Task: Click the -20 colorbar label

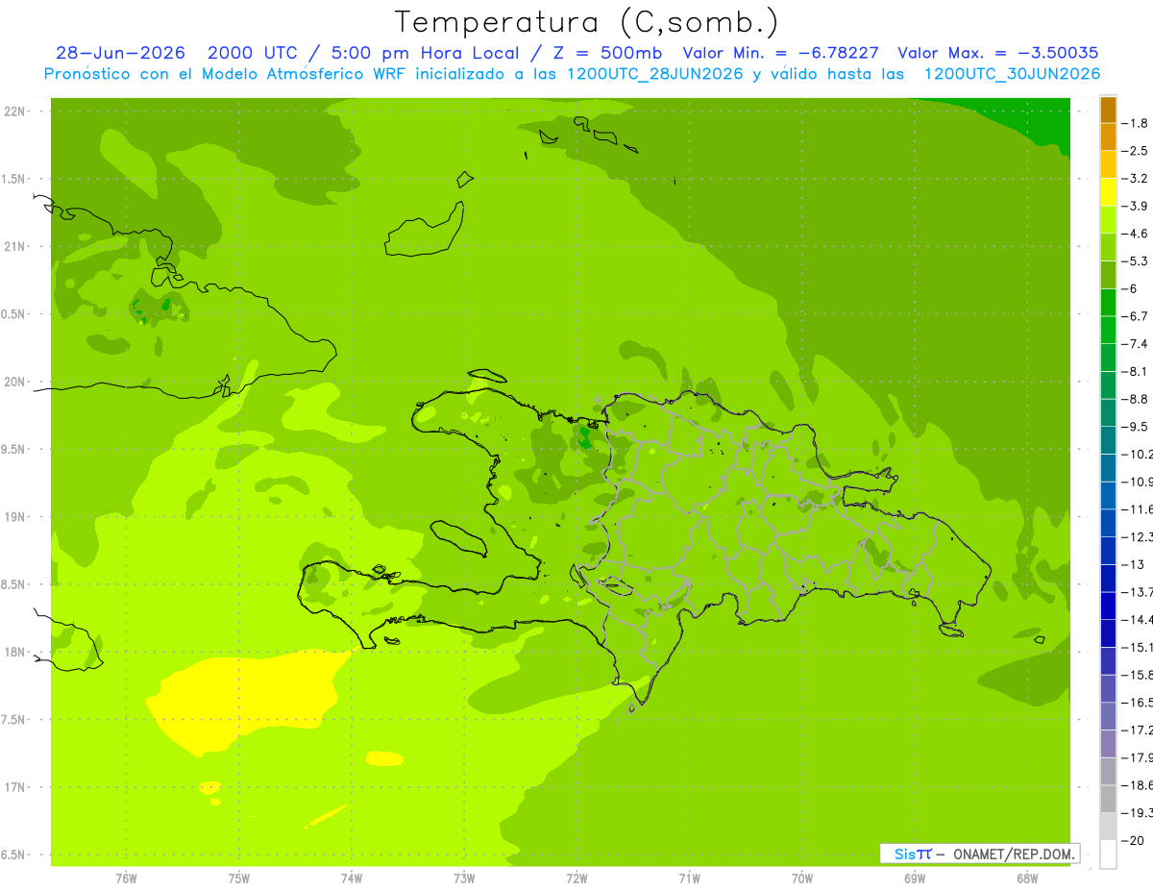Action: [x=1134, y=840]
